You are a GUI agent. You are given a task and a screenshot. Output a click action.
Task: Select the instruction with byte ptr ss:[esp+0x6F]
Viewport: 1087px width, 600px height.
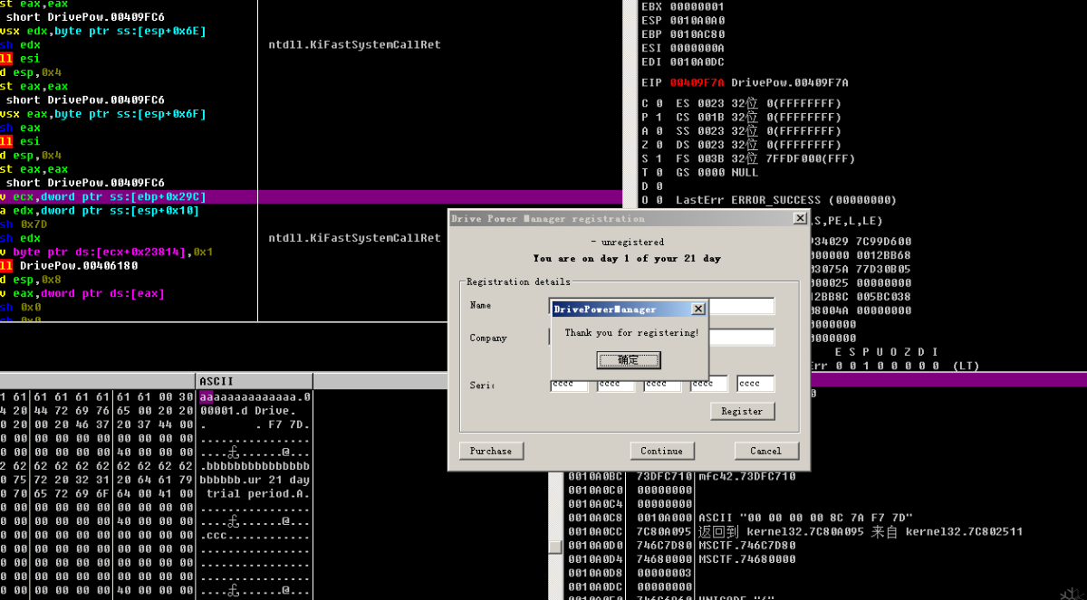pyautogui.click(x=103, y=114)
